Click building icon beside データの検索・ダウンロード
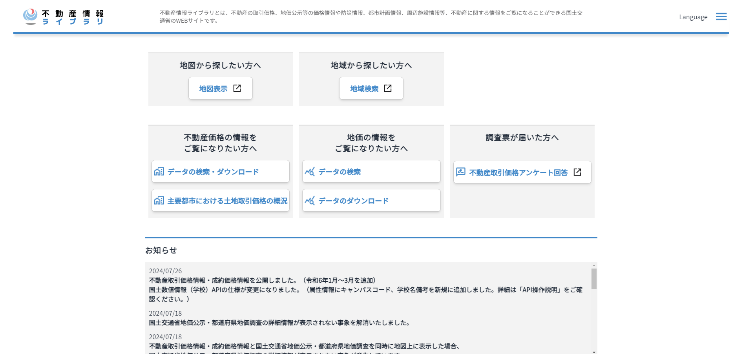The height and width of the screenshot is (354, 743). click(159, 171)
